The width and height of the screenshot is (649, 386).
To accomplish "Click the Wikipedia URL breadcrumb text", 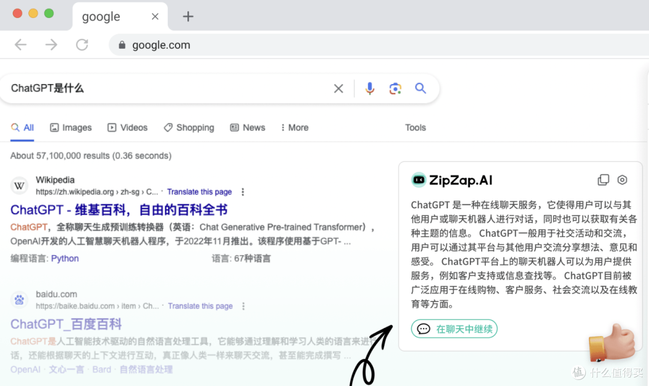I will pyautogui.click(x=97, y=191).
